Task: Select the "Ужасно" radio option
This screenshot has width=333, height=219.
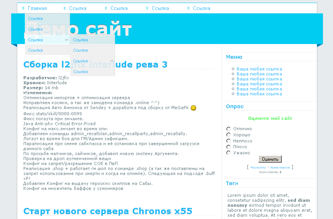Action: coord(229,153)
